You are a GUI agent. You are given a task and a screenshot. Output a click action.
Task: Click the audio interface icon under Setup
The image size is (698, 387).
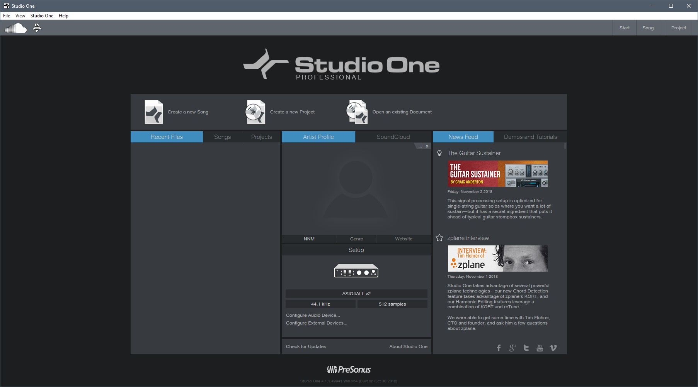(x=356, y=270)
